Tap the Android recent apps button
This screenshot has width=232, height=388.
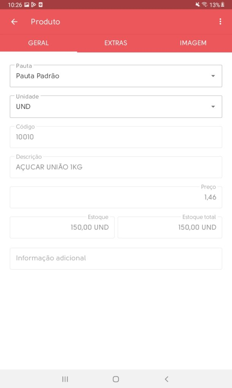[x=65, y=379]
